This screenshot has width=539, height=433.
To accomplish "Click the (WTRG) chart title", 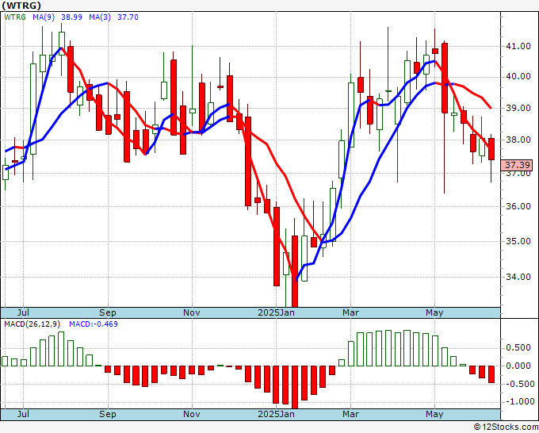I will point(21,6).
